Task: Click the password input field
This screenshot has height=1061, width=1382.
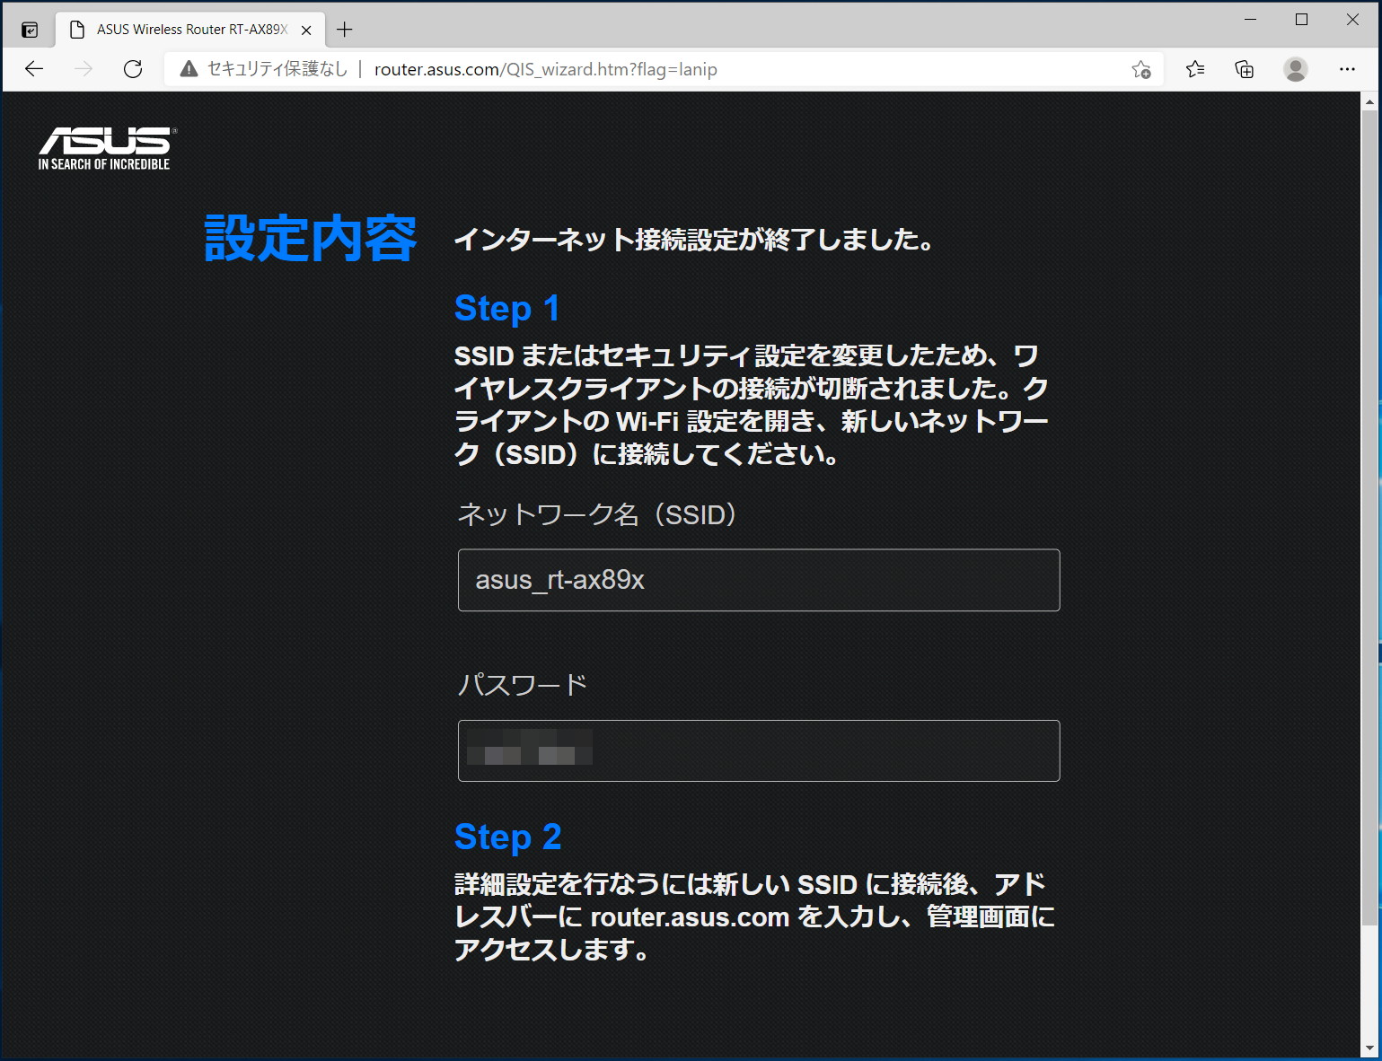Action: click(758, 750)
